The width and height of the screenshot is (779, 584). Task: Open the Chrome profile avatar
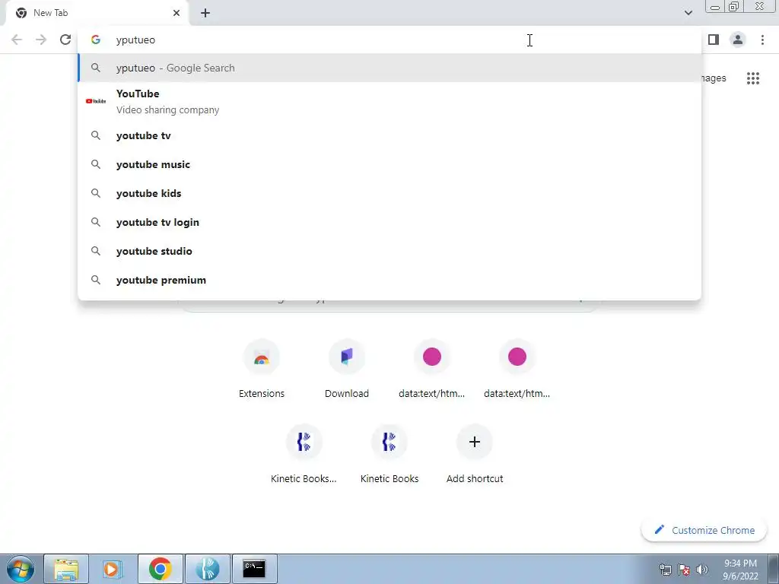(738, 40)
